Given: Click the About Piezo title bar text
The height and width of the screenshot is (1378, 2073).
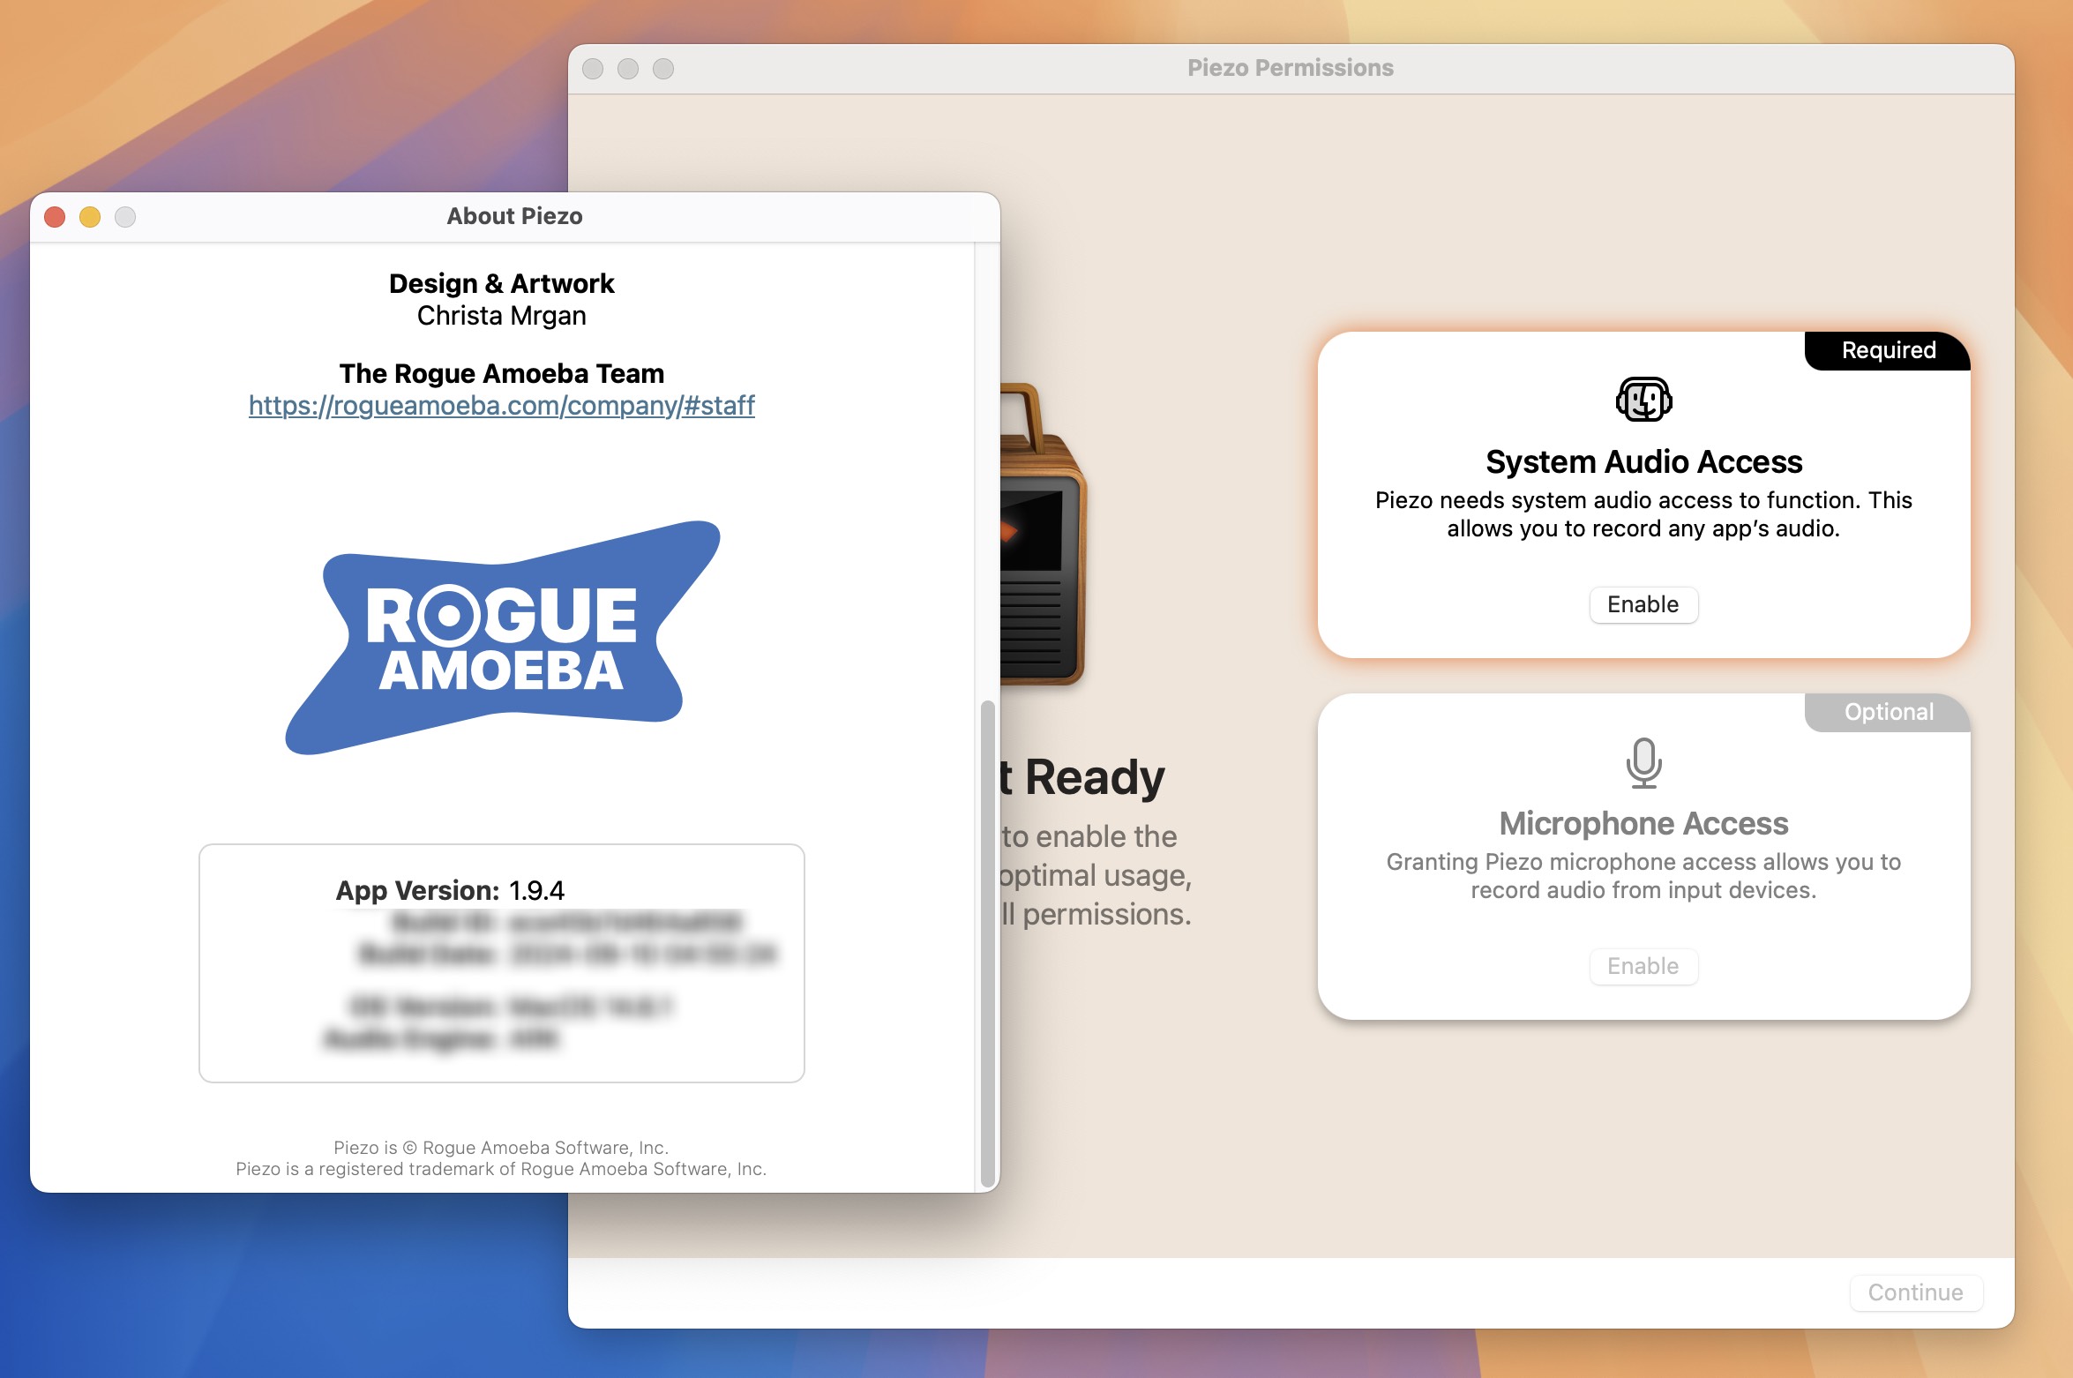Looking at the screenshot, I should (514, 216).
